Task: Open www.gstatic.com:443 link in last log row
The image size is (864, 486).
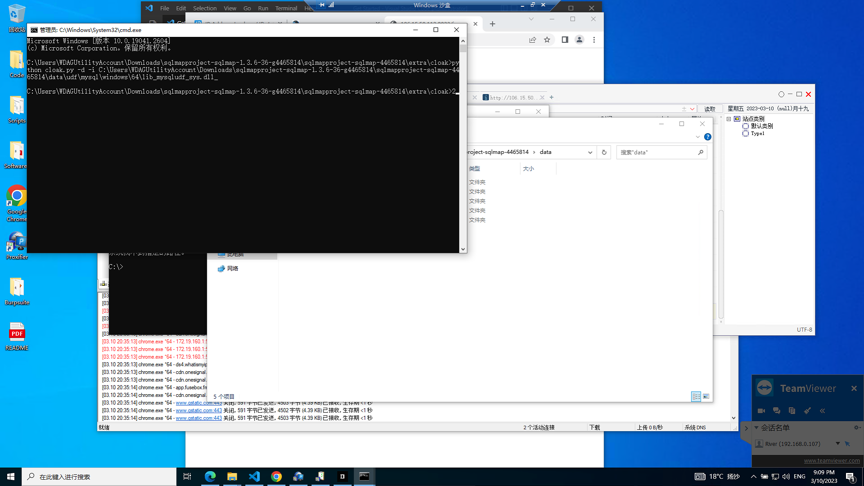Action: (x=198, y=418)
